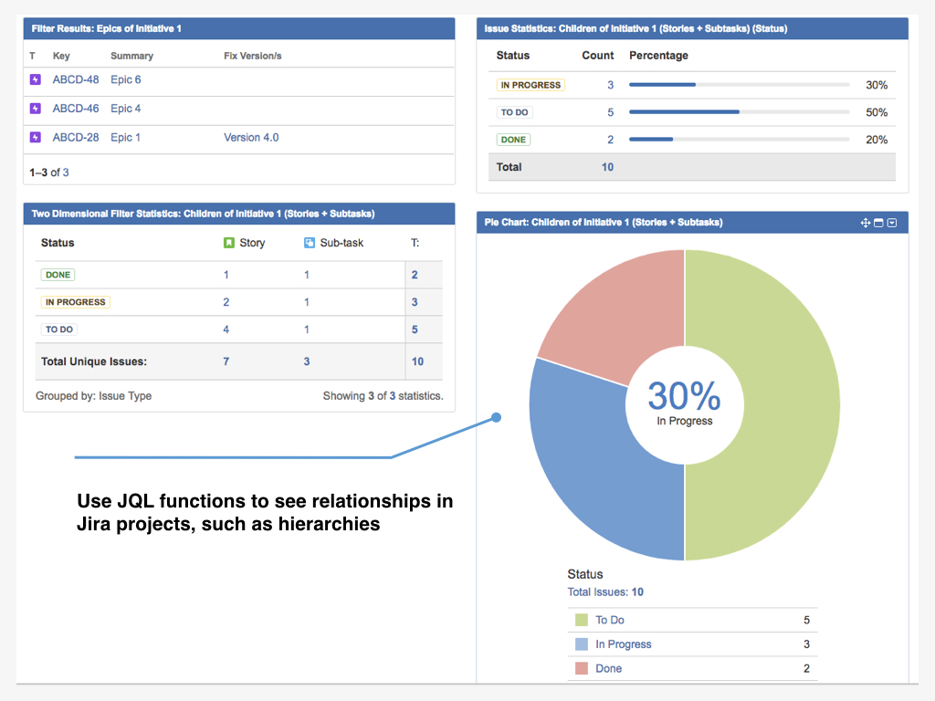935x701 pixels.
Task: Click the Version 4.0 fix version link
Action: 250,138
